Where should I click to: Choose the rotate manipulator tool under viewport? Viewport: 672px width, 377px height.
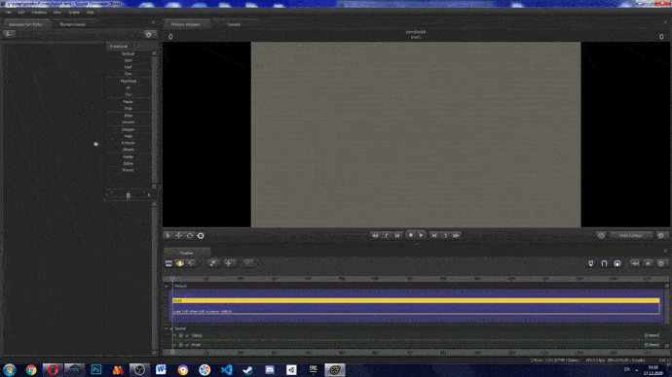tap(190, 235)
